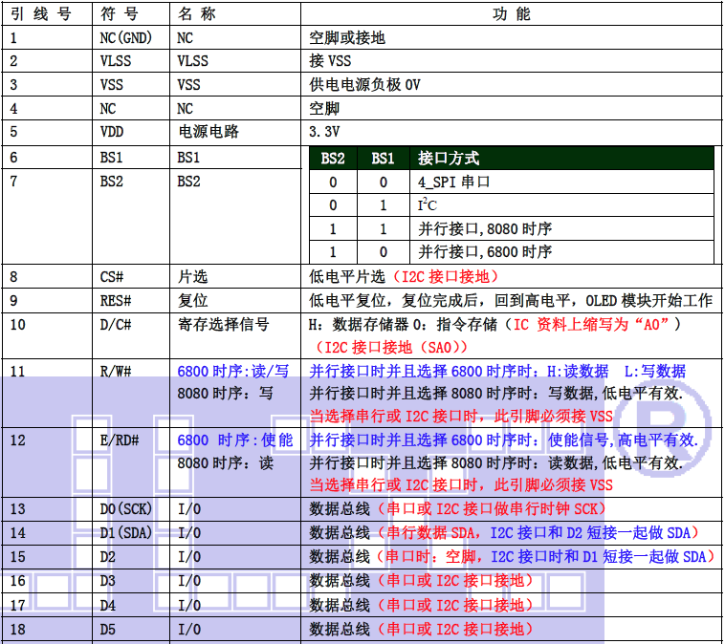Viewport: 725px width, 644px height.
Task: Click the 寄存选择信号 name cell
Action: (223, 324)
